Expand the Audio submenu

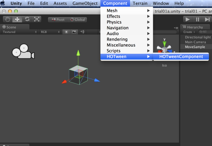127,34
